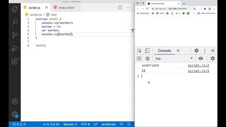Click the undefined console output
The image size is (226, 127).
click(150, 65)
